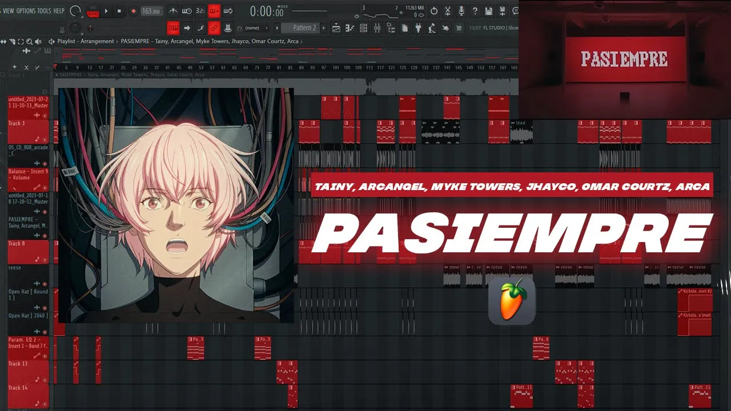Open the Browser icon
Screen dimensions: 731x411
click(x=391, y=27)
